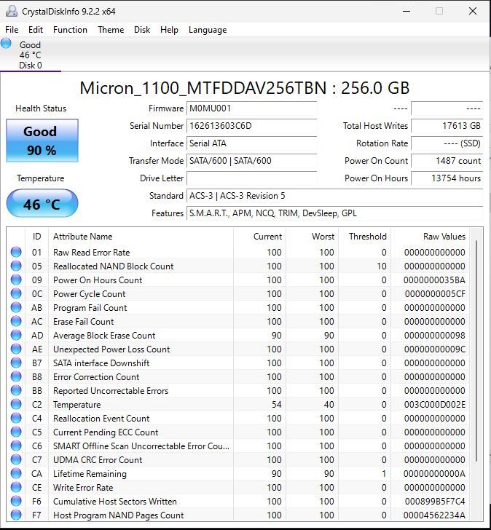This screenshot has width=491, height=530.
Task: Click the status orb for Raw Read Error Rate
Action: [16, 252]
